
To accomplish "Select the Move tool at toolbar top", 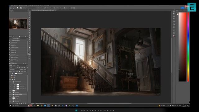I will (x=29, y=12).
